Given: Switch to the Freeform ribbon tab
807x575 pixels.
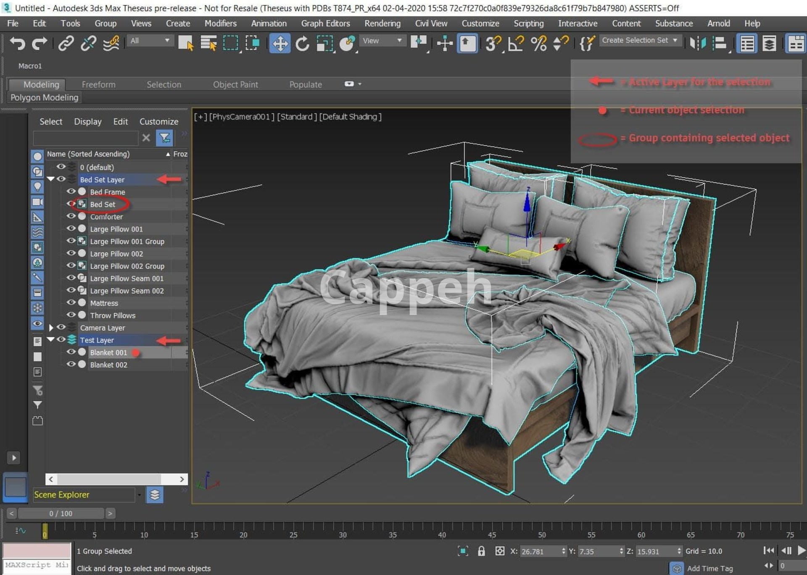Looking at the screenshot, I should point(98,84).
